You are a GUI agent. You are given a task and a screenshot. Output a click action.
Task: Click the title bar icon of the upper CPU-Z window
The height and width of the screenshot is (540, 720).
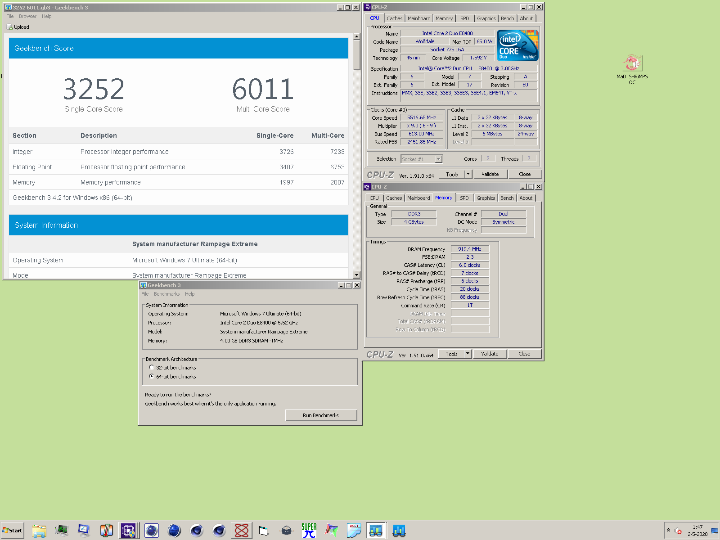click(368, 7)
